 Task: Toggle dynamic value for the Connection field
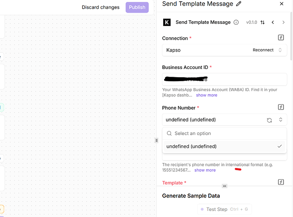click(281, 38)
